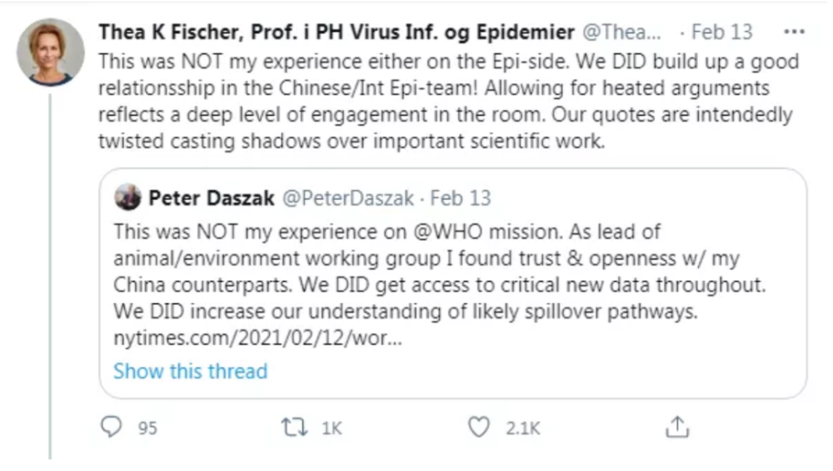Click the 95 replies count
This screenshot has height=471, width=833.
[147, 428]
